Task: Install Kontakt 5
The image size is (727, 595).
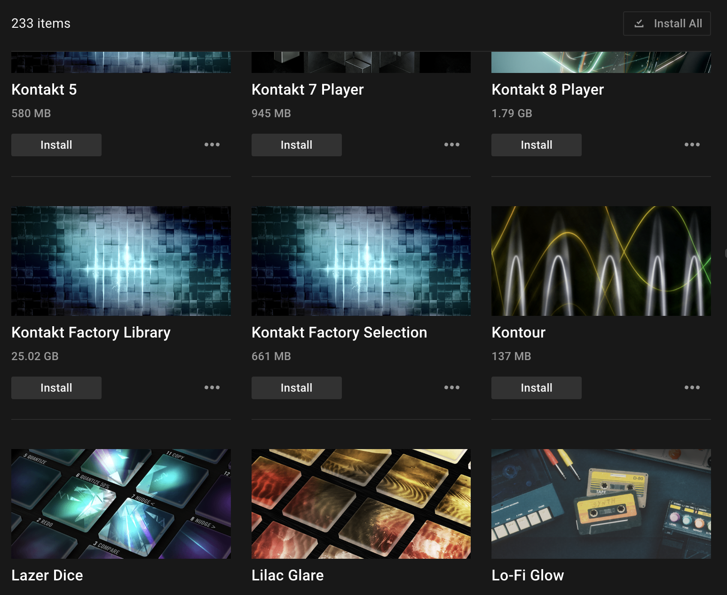Action: [56, 145]
